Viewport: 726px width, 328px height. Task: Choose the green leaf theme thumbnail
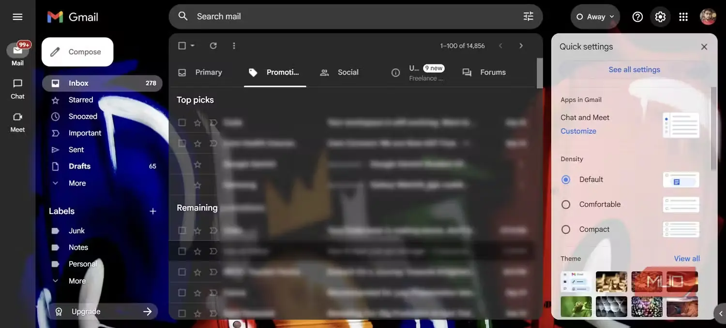pos(576,307)
